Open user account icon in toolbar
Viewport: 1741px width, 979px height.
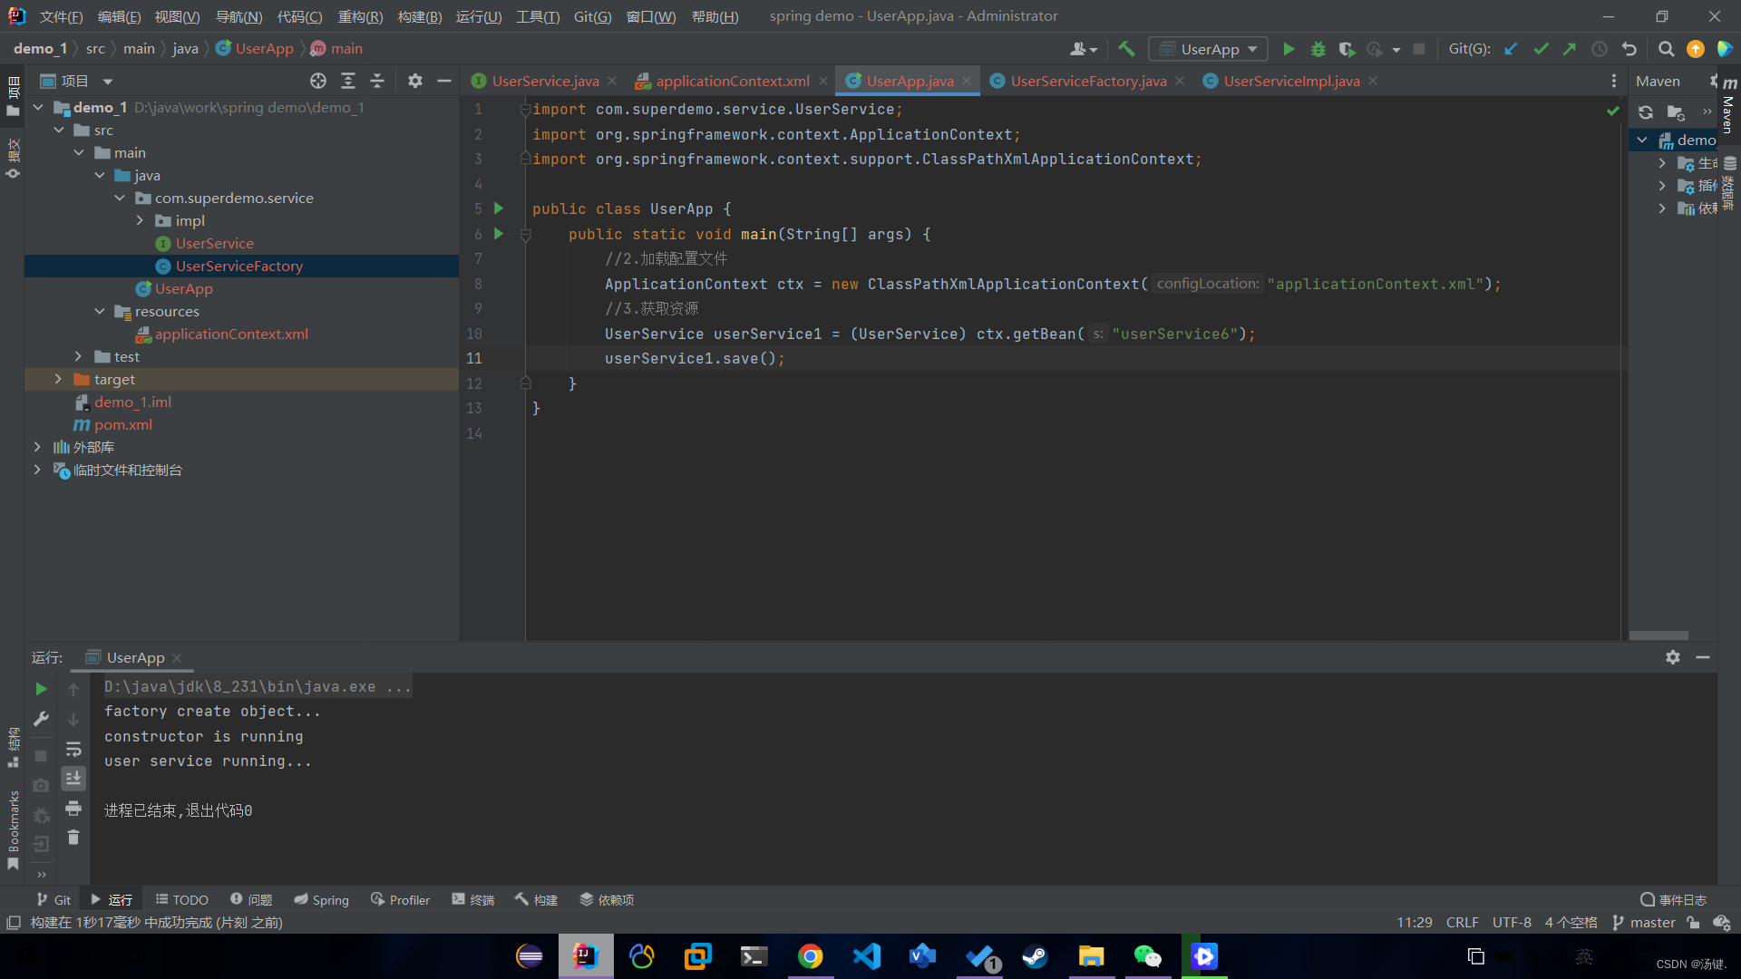[1084, 49]
